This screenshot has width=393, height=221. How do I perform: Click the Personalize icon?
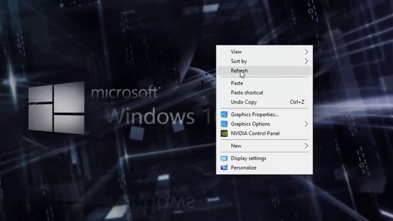[x=224, y=168]
